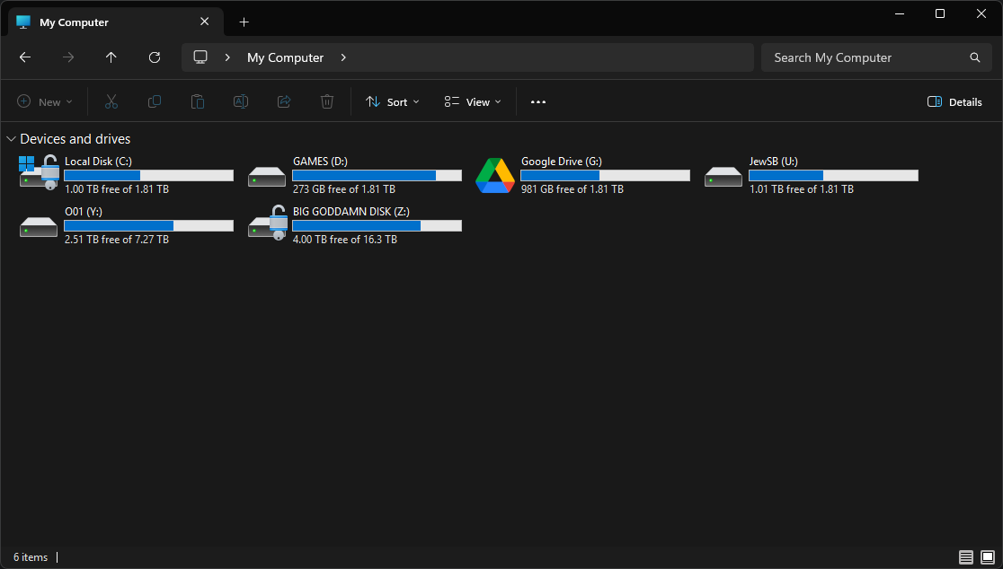The height and width of the screenshot is (569, 1003).
Task: Open the Sort dropdown
Action: (x=392, y=101)
